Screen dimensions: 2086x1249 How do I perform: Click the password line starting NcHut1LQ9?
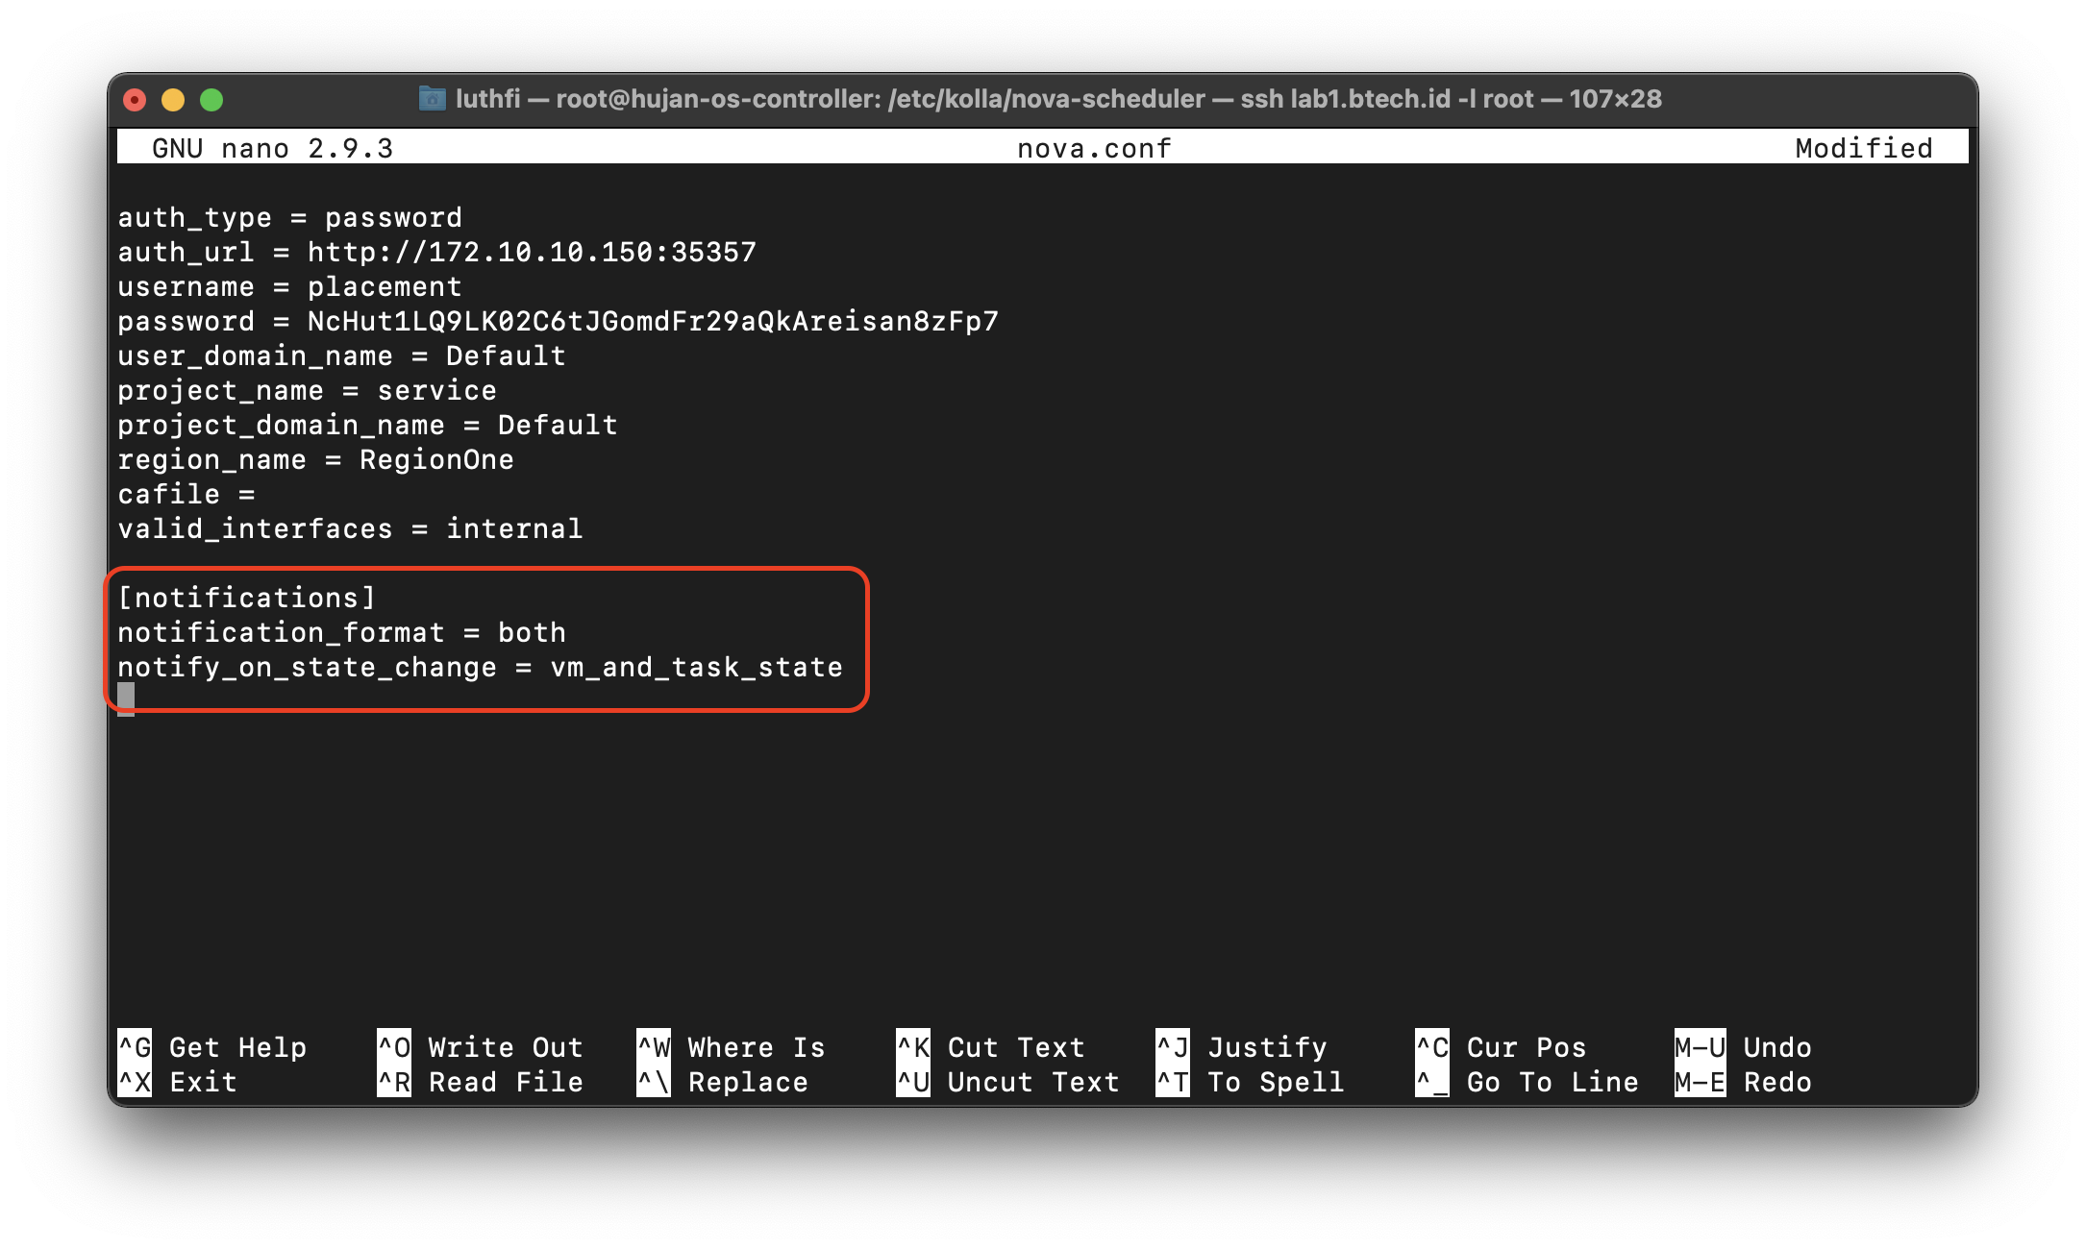pyautogui.click(x=559, y=321)
